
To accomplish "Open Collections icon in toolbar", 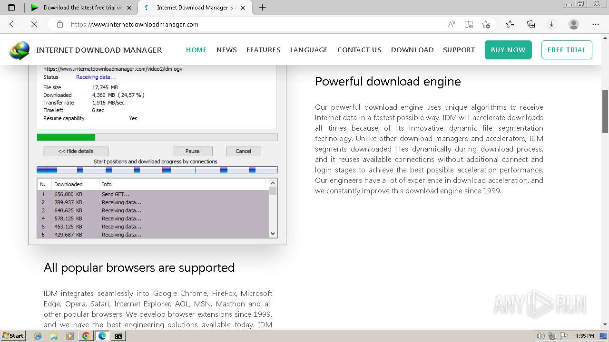I will pos(531,24).
